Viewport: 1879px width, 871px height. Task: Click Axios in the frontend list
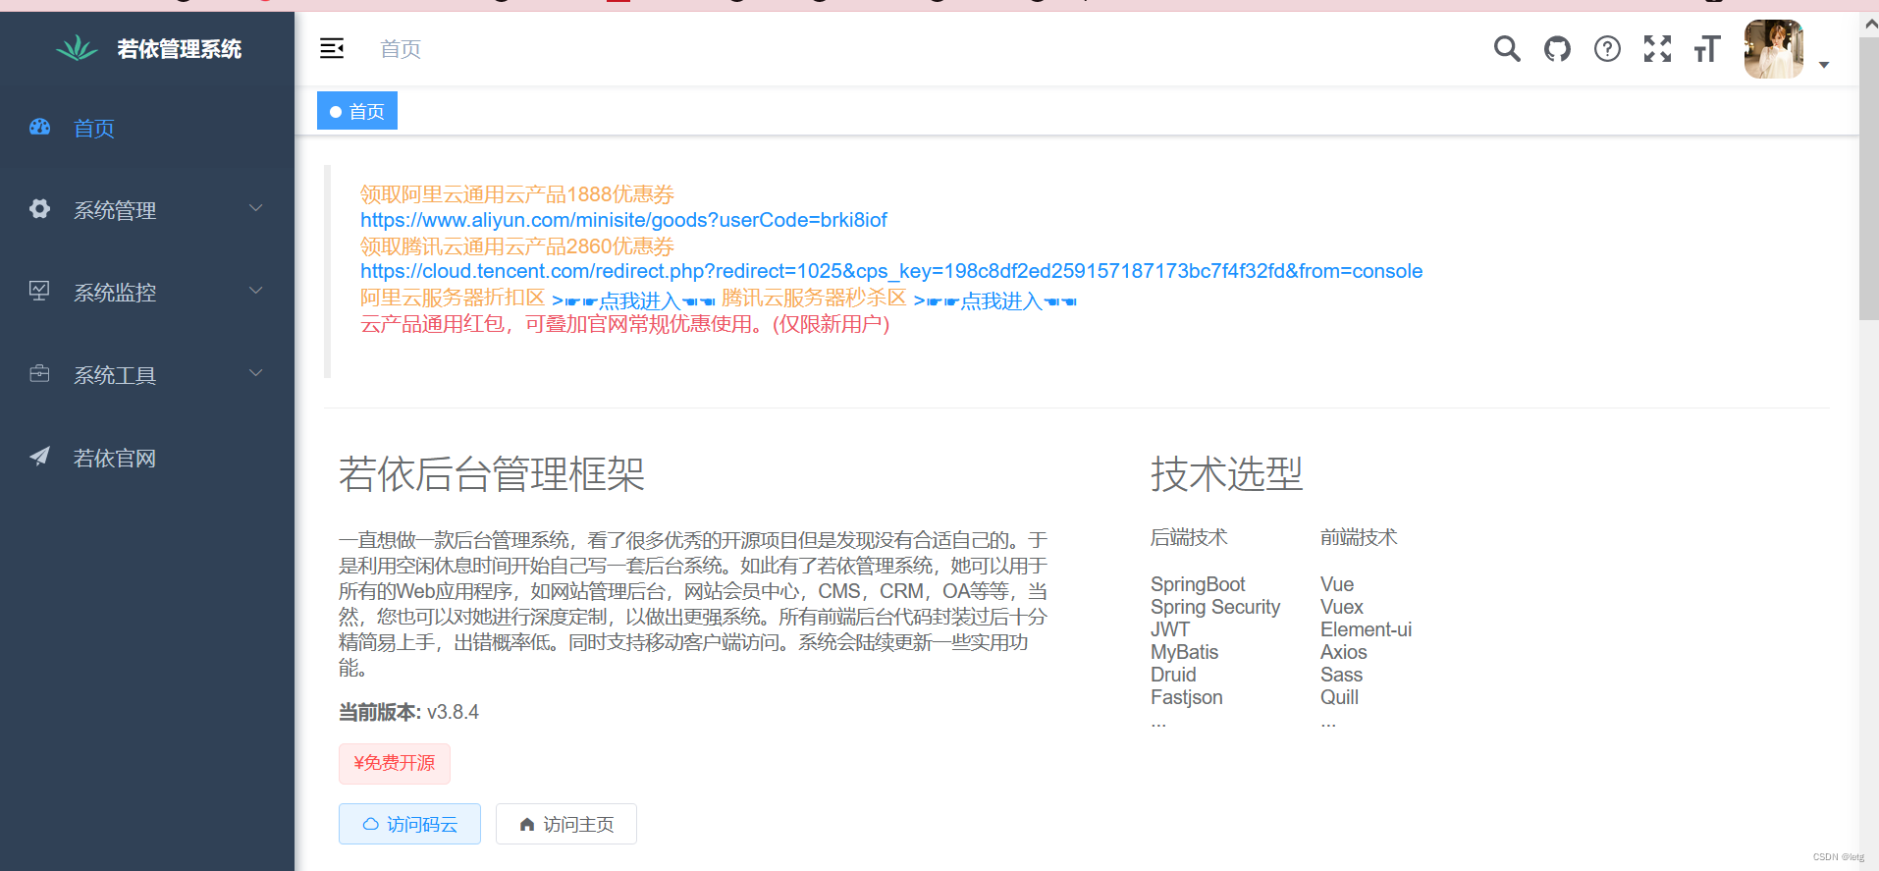point(1344,652)
